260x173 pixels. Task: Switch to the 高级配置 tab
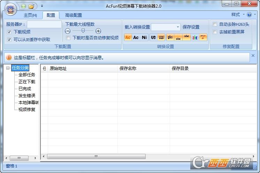click(x=74, y=15)
